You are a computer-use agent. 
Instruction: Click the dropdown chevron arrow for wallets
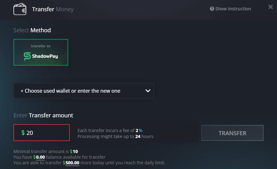[x=148, y=91]
